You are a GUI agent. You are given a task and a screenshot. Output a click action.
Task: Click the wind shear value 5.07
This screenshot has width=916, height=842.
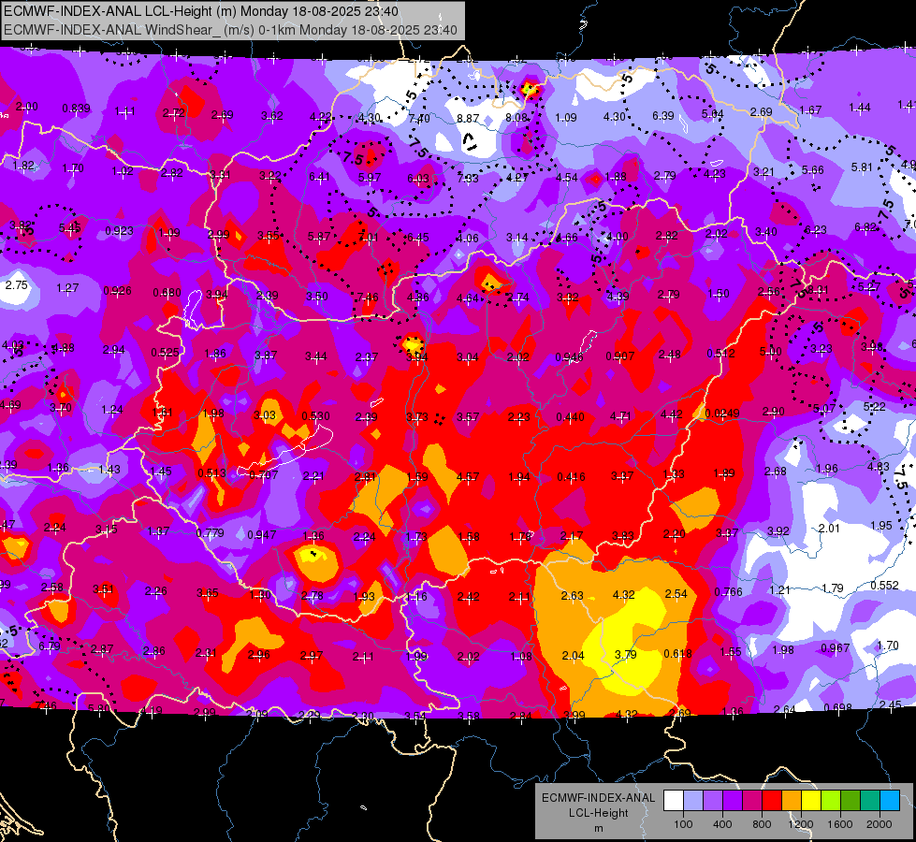(823, 409)
